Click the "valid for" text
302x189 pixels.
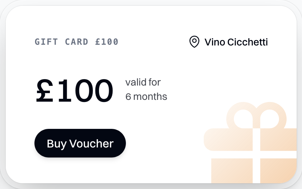(x=143, y=82)
